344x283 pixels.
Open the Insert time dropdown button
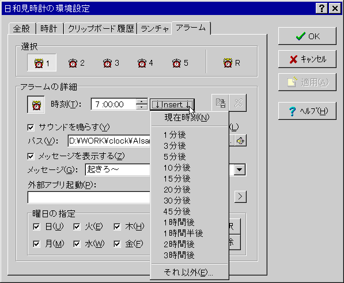172,104
